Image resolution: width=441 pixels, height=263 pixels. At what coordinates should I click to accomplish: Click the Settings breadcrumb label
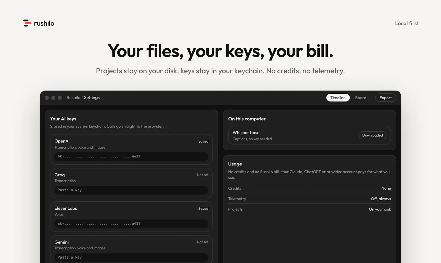click(x=92, y=98)
